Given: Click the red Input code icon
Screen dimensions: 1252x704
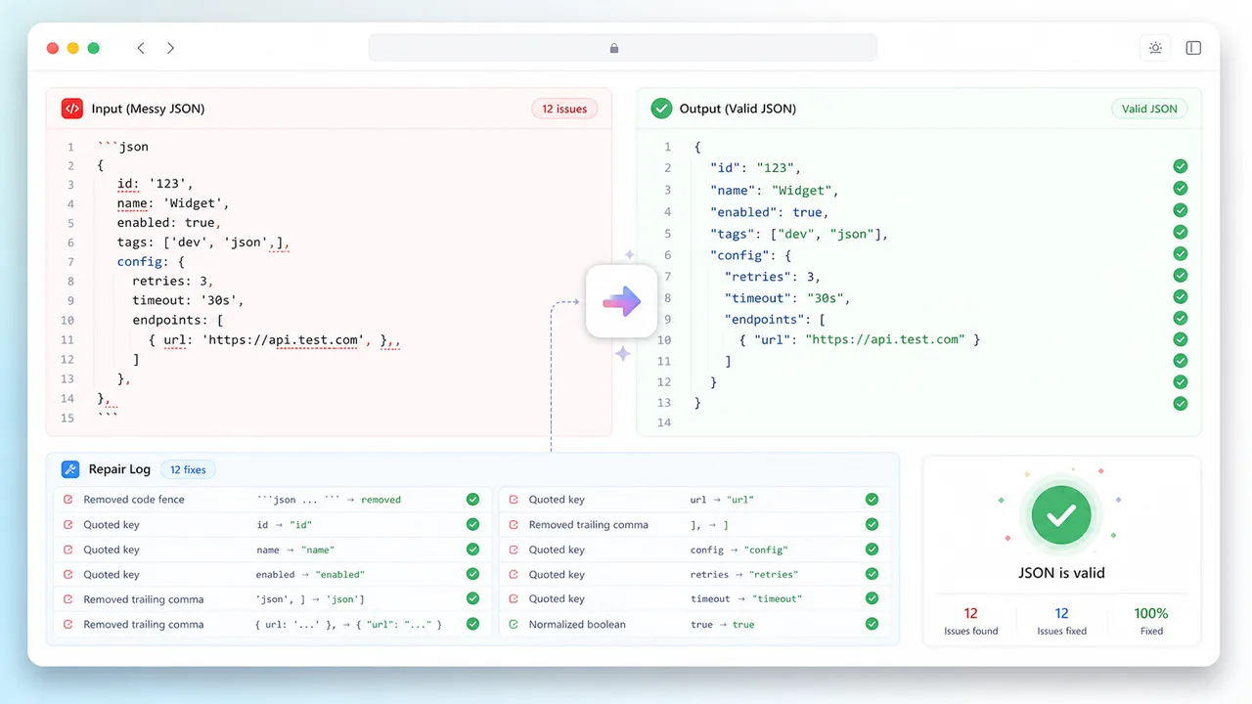Looking at the screenshot, I should pos(71,109).
